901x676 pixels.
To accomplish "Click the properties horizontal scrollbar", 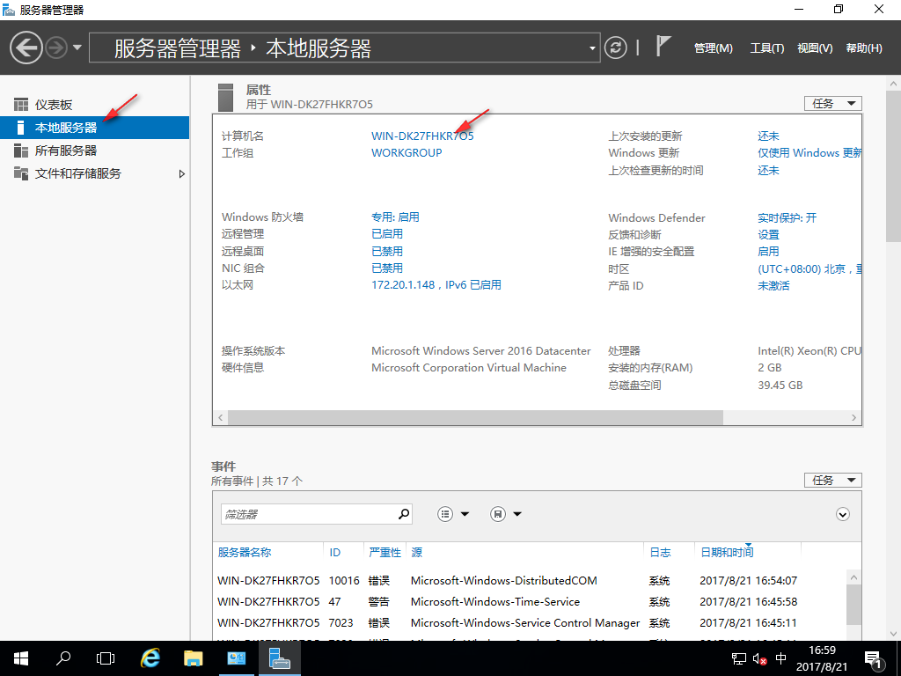I will [475, 417].
